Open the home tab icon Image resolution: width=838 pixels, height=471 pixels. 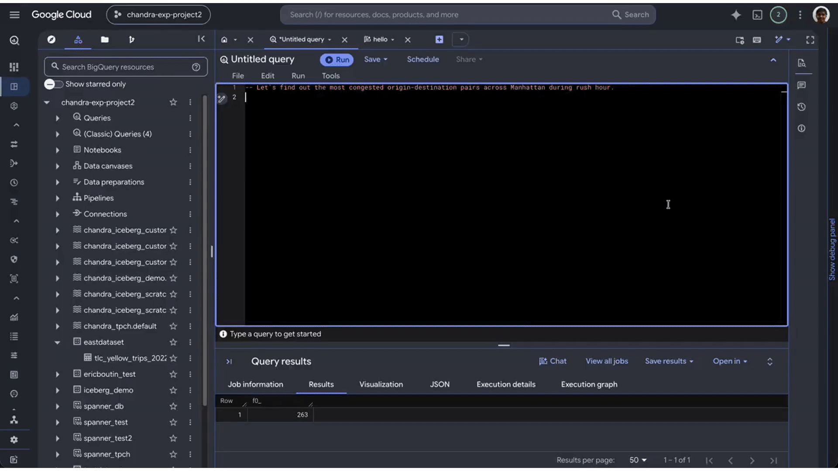click(x=224, y=40)
